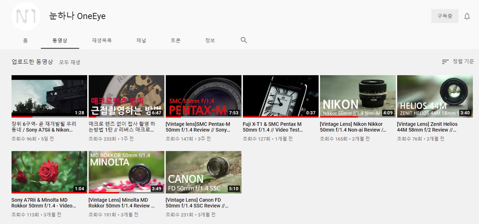
Task: Click title [Vintage Lens] Nikon Nikkor 50mm
Action: click(x=353, y=127)
